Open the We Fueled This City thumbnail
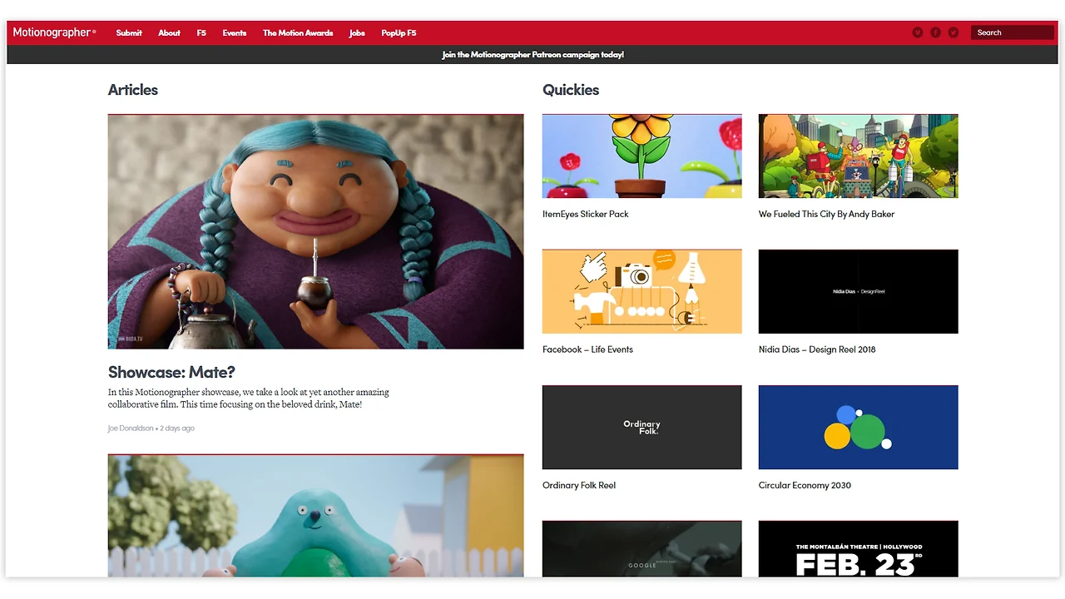Image resolution: width=1065 pixels, height=599 pixels. click(859, 156)
